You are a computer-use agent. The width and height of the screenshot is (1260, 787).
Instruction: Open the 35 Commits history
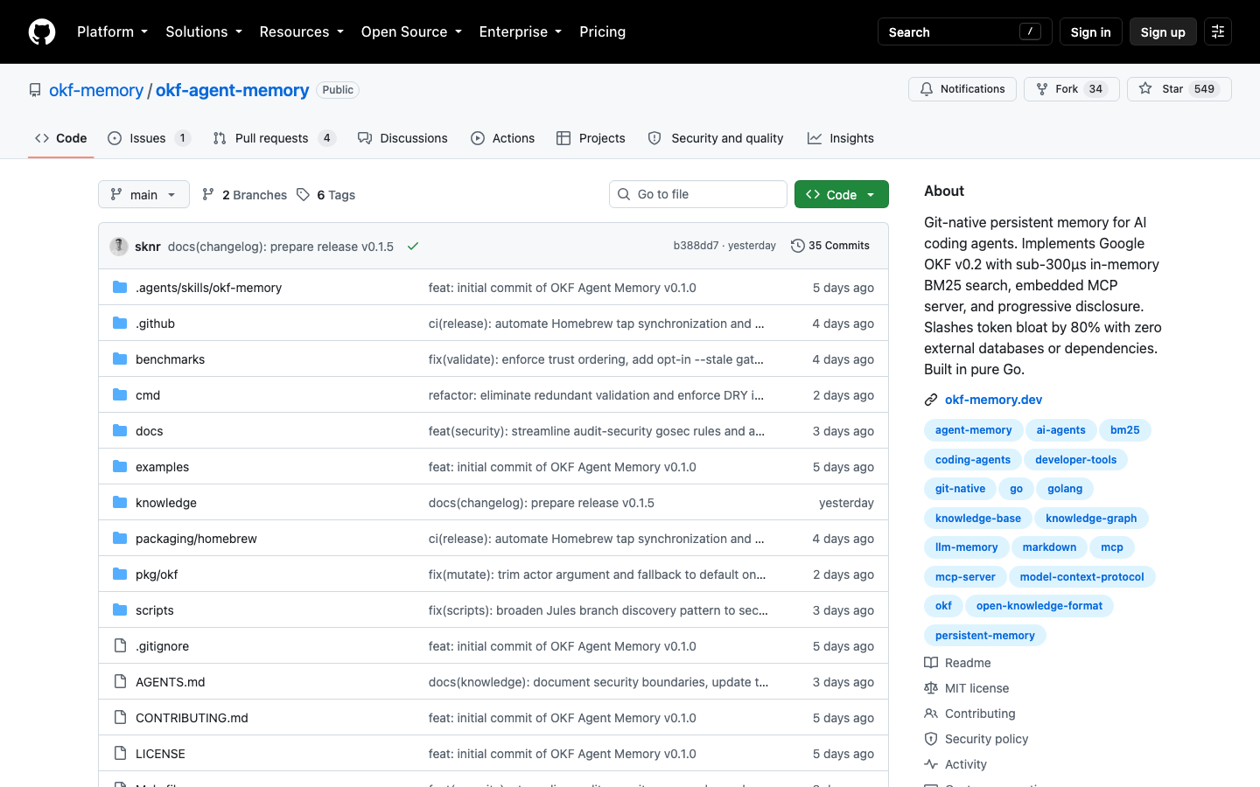pos(829,246)
